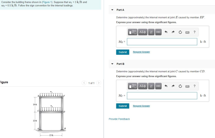Open the (Figure 1) link in problem text
215x138 pixels.
pos(47,2)
